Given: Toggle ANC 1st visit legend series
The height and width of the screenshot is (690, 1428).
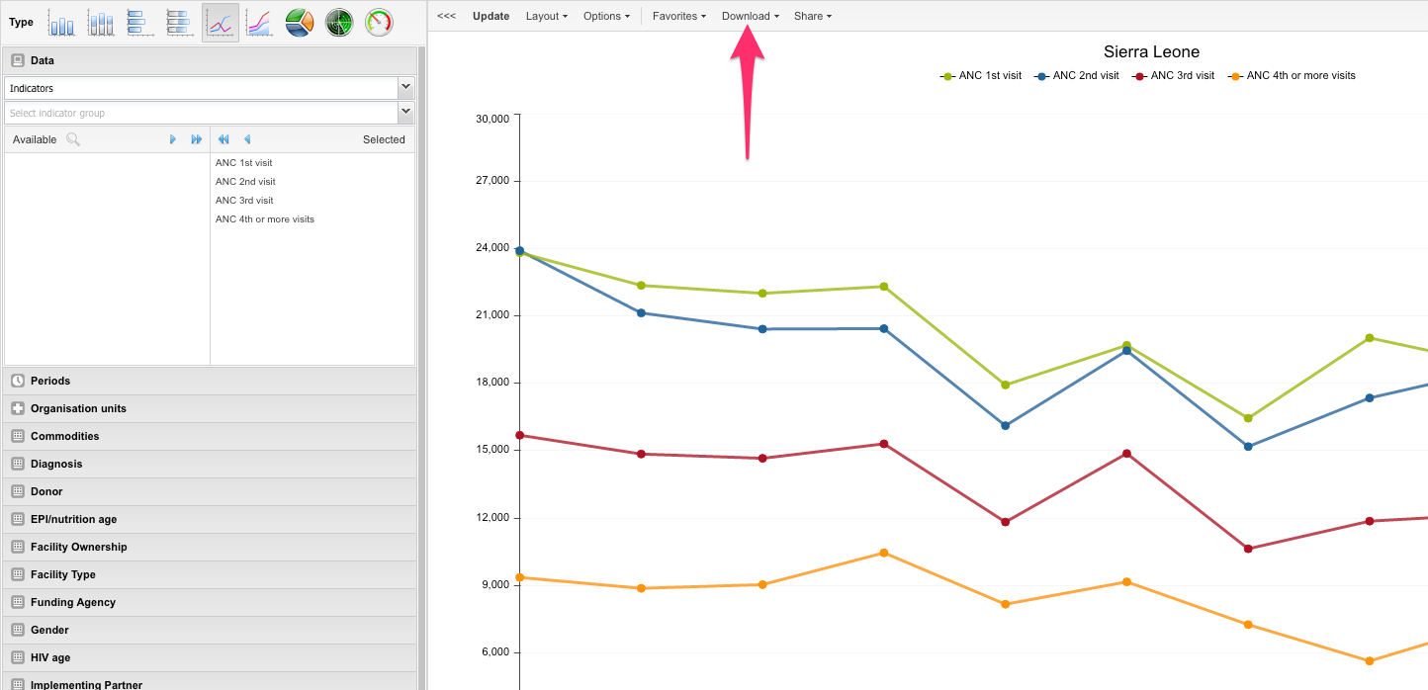Looking at the screenshot, I should pos(981,76).
